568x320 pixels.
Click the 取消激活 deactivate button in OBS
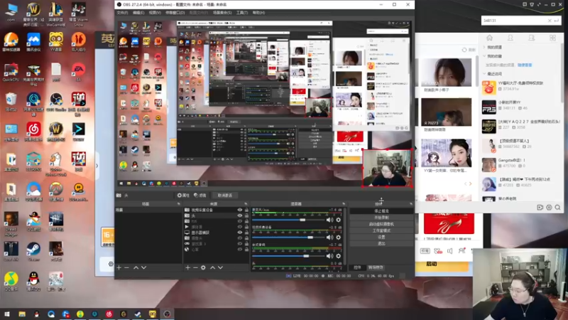[225, 195]
